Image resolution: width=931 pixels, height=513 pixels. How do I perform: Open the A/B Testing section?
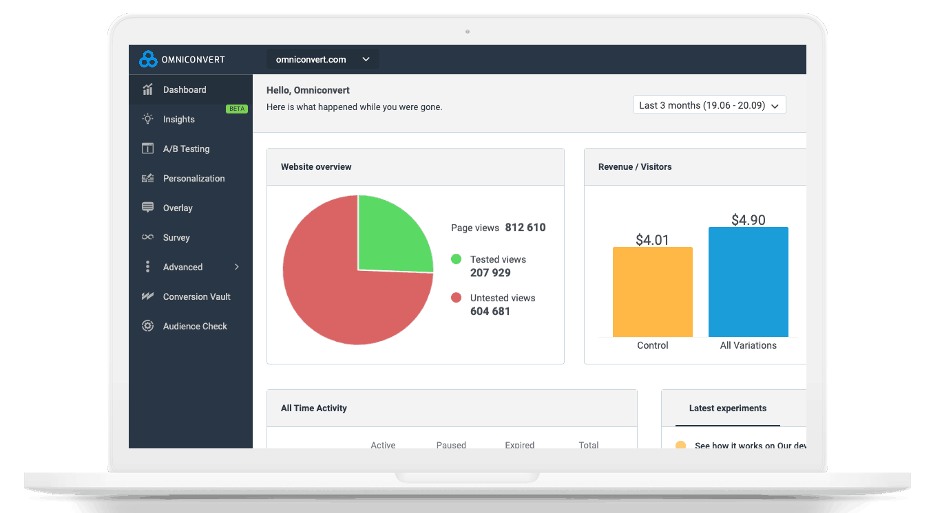coord(185,149)
